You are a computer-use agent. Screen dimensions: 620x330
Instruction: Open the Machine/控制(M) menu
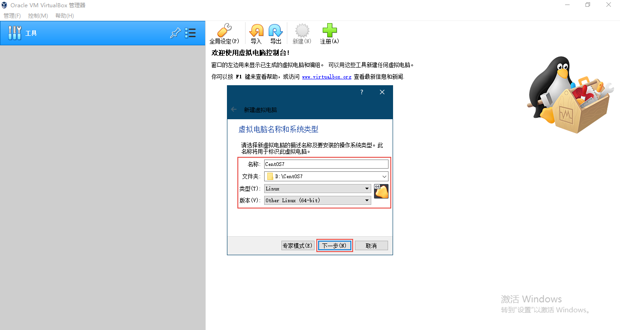tap(38, 16)
